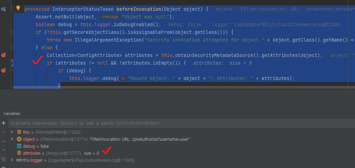
Task: Click the fold end marker below logger.debug
Action: tap(11, 86)
